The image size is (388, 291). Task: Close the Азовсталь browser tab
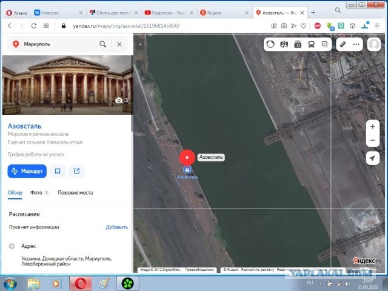point(302,13)
